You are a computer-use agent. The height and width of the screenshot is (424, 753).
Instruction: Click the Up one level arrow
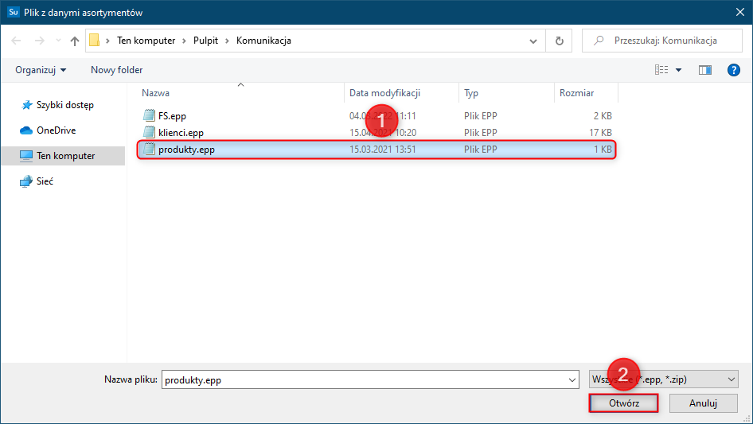(x=75, y=41)
